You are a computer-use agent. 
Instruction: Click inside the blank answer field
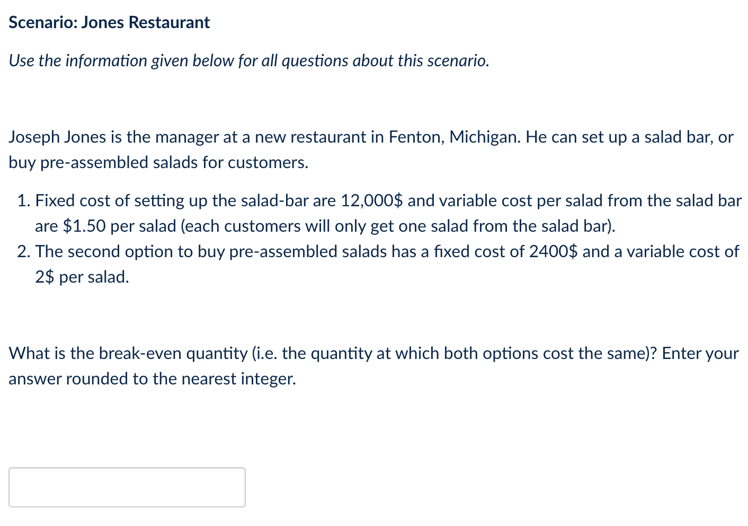[x=127, y=487]
